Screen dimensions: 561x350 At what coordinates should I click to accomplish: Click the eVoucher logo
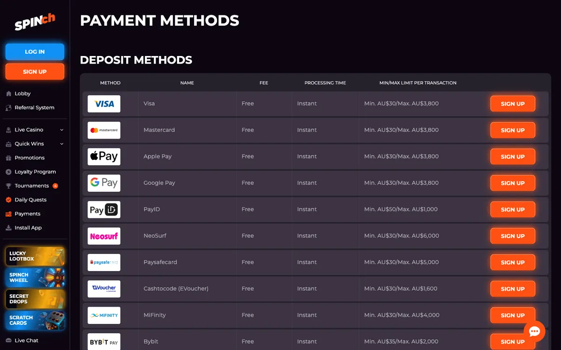point(104,289)
